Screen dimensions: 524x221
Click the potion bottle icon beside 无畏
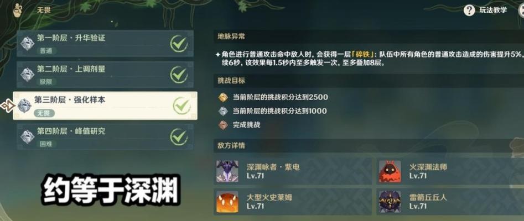[17, 10]
